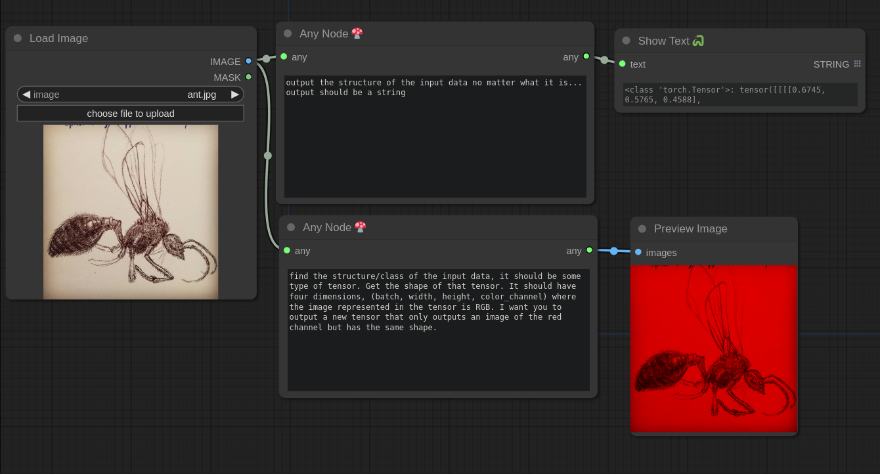The height and width of the screenshot is (474, 880).
Task: Open the image file list showing ant.jpg
Action: click(x=131, y=95)
